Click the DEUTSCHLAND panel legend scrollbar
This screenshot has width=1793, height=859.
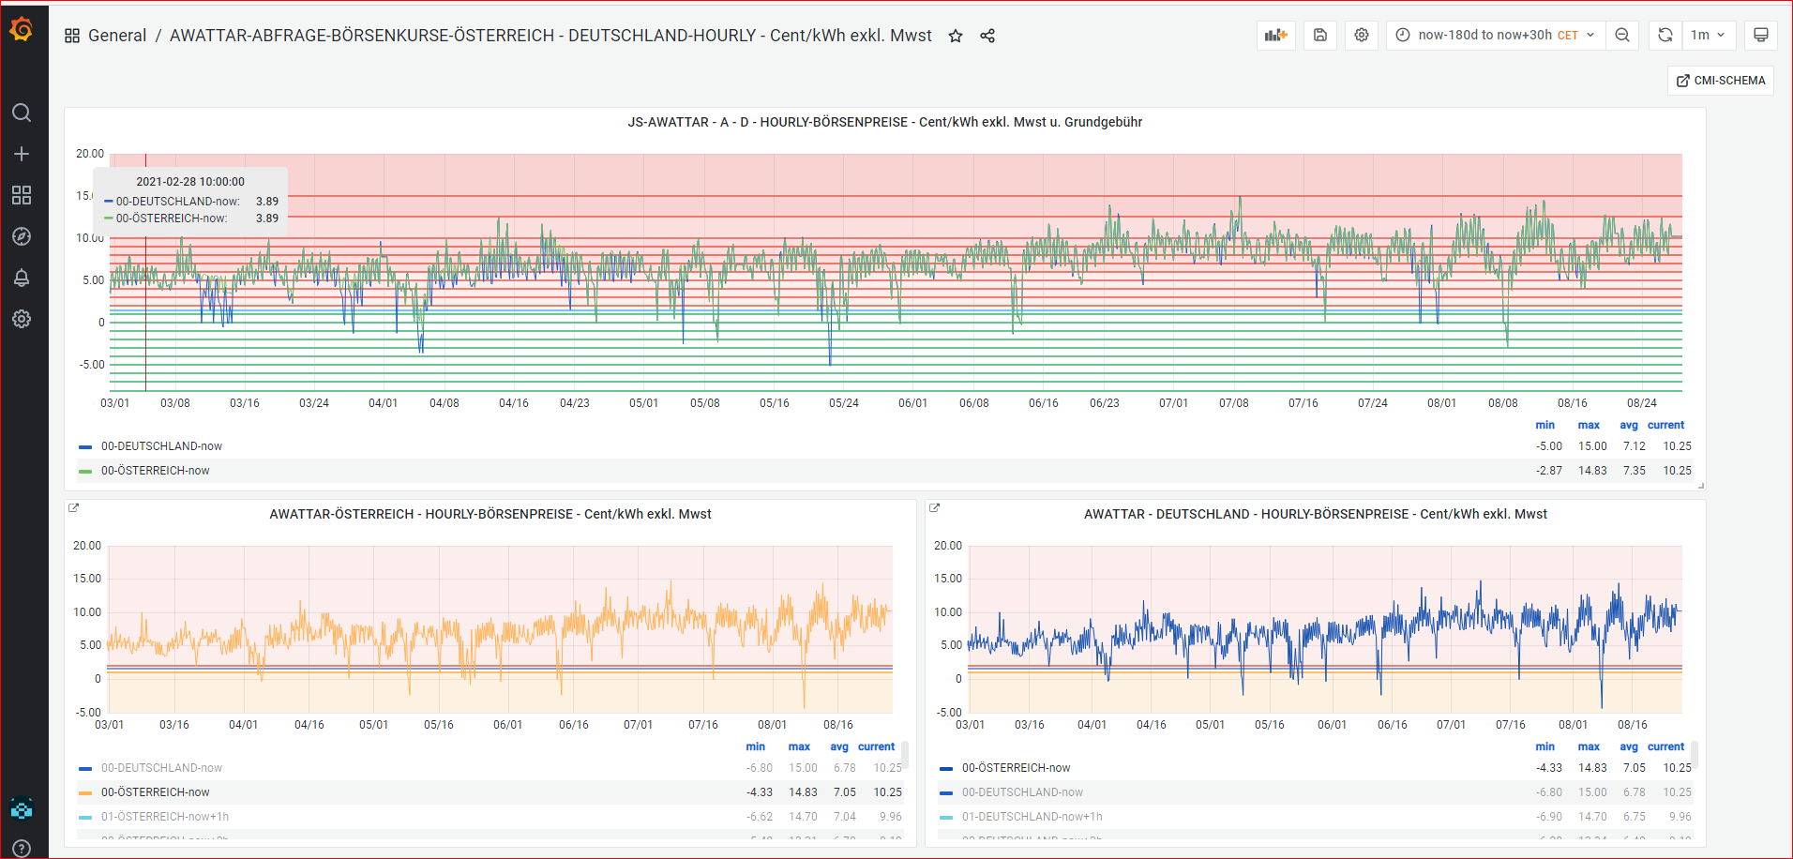[x=1695, y=756]
